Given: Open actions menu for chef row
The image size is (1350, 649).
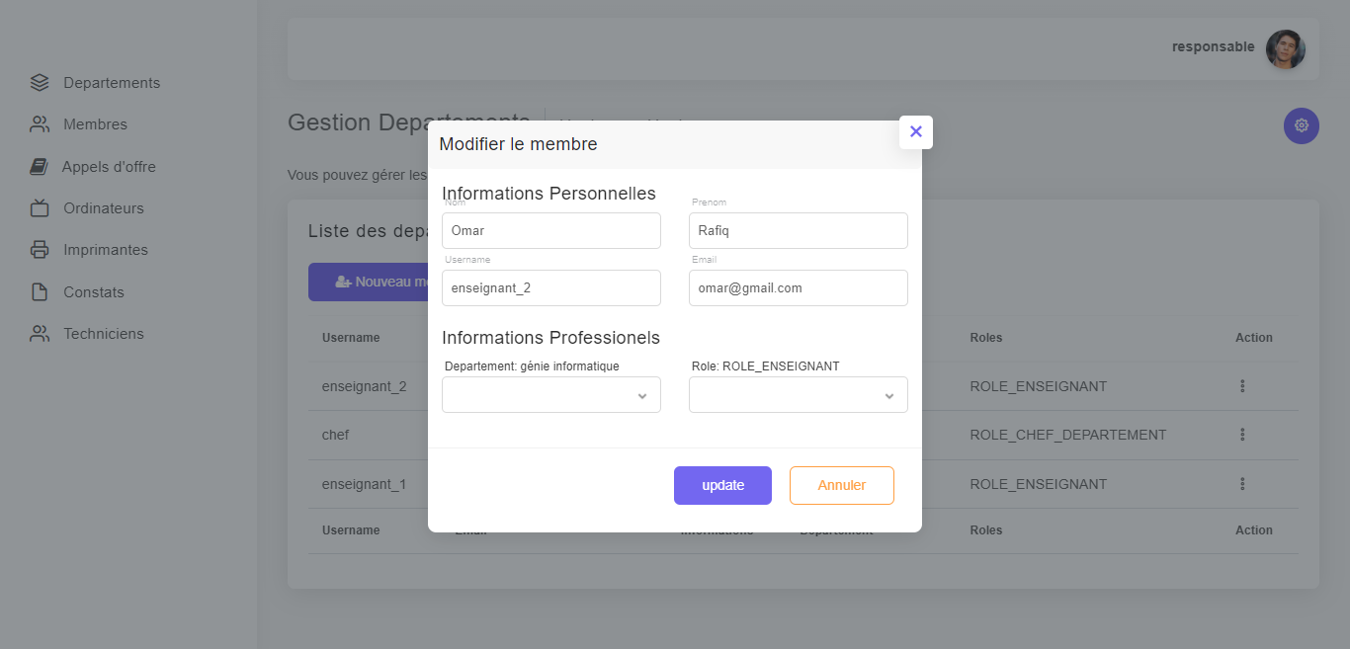Looking at the screenshot, I should click(1242, 435).
